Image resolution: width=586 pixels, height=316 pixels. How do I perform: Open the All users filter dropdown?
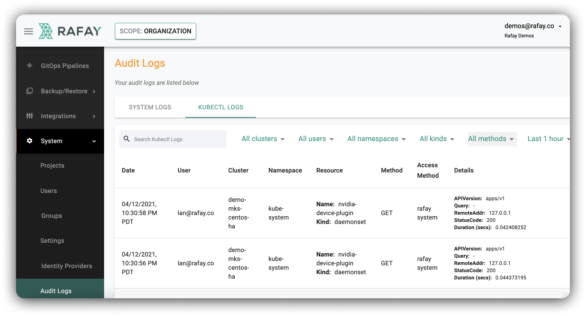316,139
